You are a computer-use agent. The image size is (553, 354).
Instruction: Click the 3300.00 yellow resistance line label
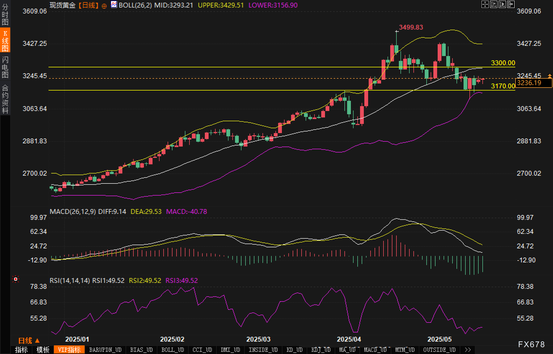503,63
